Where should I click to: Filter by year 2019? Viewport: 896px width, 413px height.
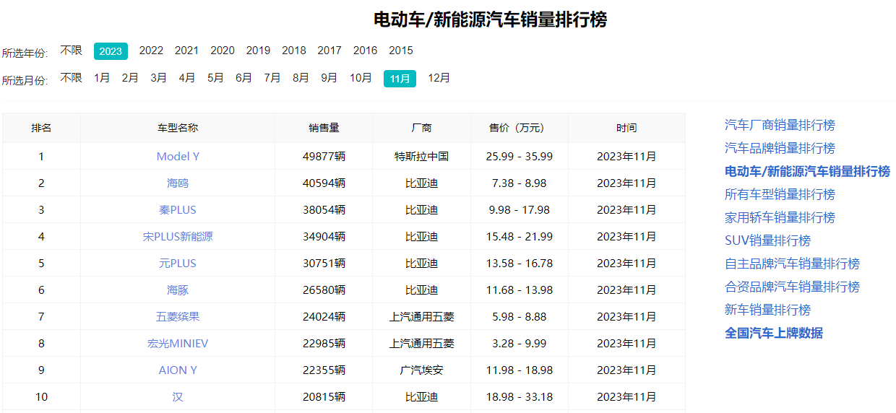tap(258, 51)
